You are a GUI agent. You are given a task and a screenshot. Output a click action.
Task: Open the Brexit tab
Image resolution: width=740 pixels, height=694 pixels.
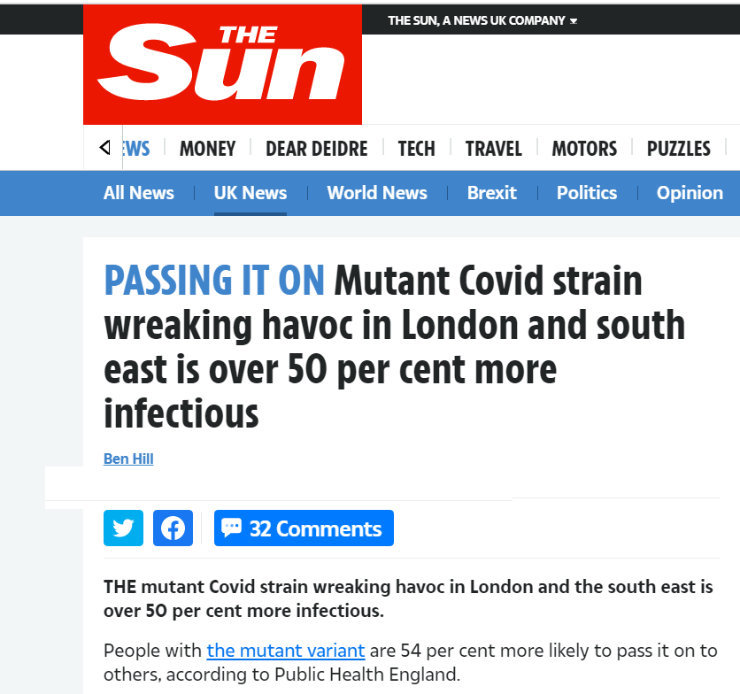point(491,193)
